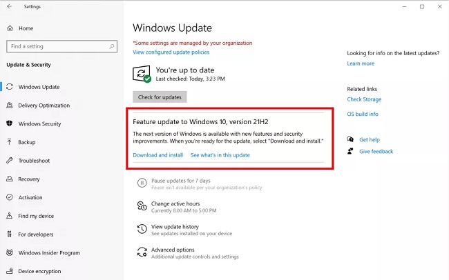Screen dimensions: 449x280
Task: Click 'Feature update to Windows 10, version 21H2' heading
Action: [x=200, y=122]
